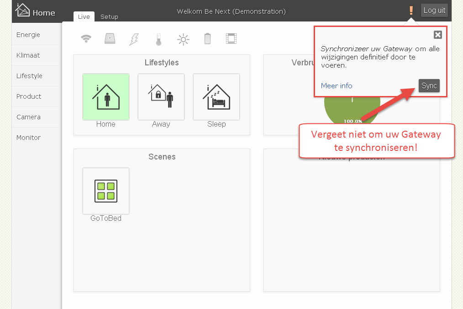This screenshot has height=309, width=463.
Task: Open the Klimaat sidebar item
Action: [x=28, y=55]
